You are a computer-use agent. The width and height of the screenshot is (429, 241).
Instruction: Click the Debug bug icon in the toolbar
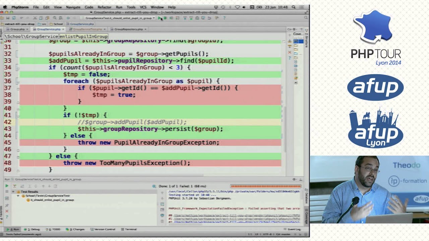click(165, 18)
